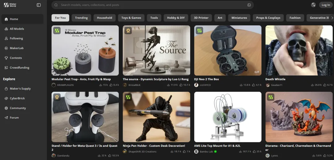Open ShapeShift 3D Creations avatar
The width and height of the screenshot is (334, 160).
pyautogui.click(x=125, y=151)
